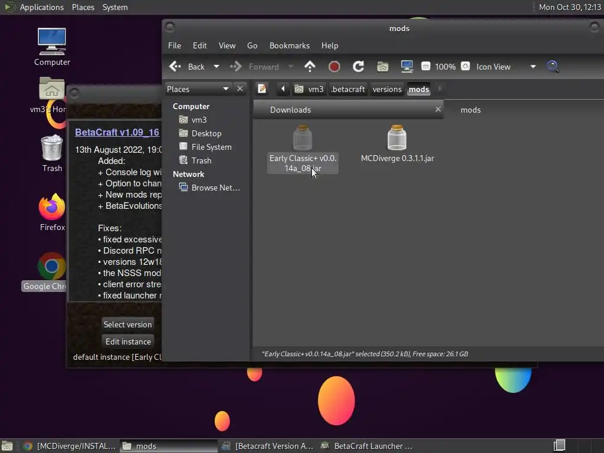The width and height of the screenshot is (604, 453).
Task: Click the red Stop loading icon
Action: (334, 67)
